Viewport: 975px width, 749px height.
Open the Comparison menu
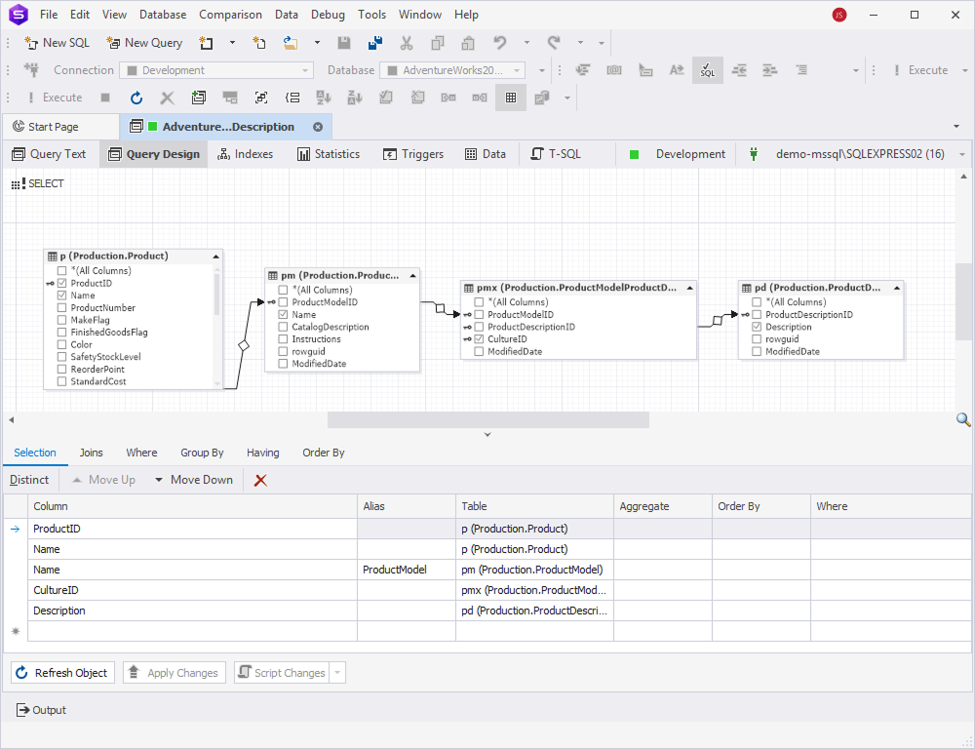point(231,15)
